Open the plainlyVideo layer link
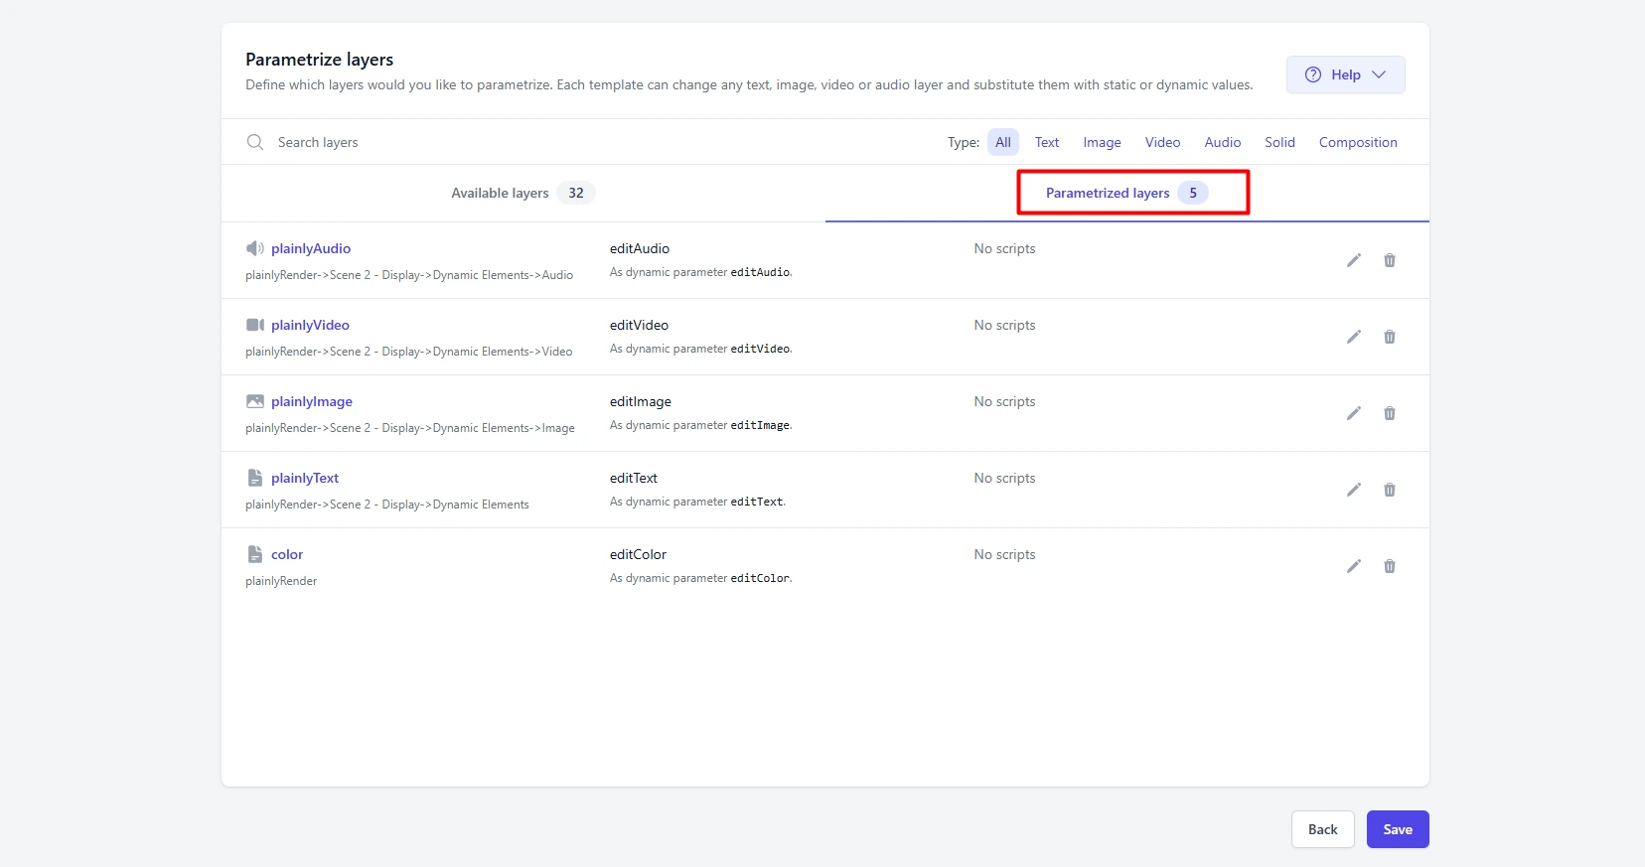This screenshot has width=1645, height=867. (x=310, y=325)
